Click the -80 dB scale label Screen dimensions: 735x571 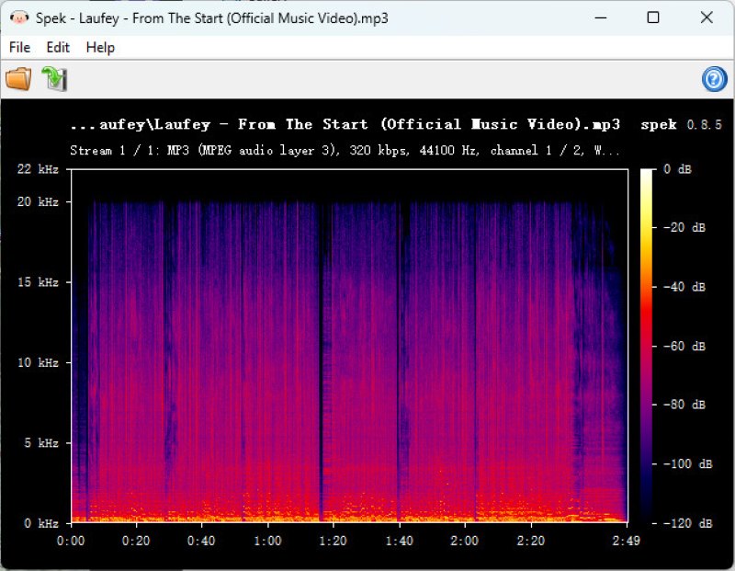tap(684, 405)
